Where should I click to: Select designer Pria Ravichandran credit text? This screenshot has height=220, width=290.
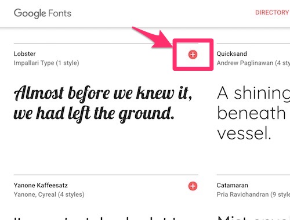(242, 194)
